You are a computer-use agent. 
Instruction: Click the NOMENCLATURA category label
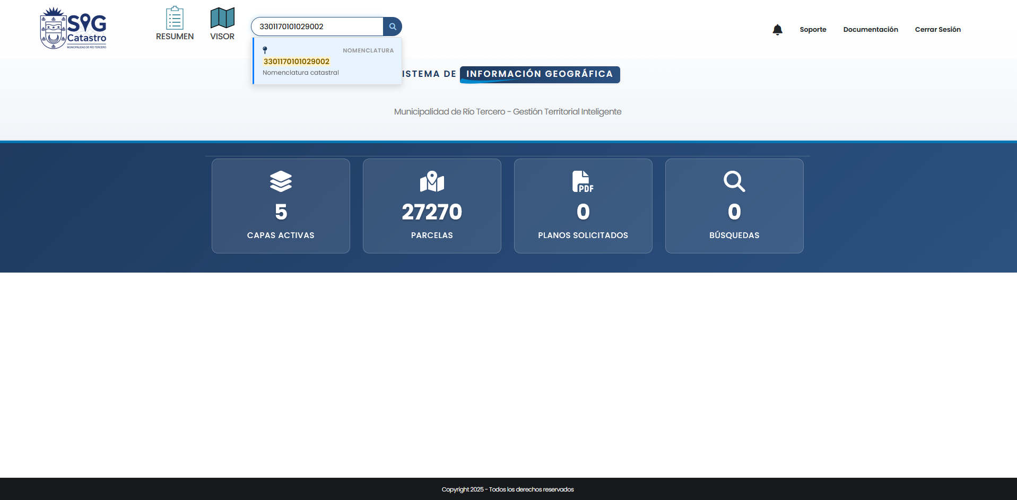click(368, 50)
